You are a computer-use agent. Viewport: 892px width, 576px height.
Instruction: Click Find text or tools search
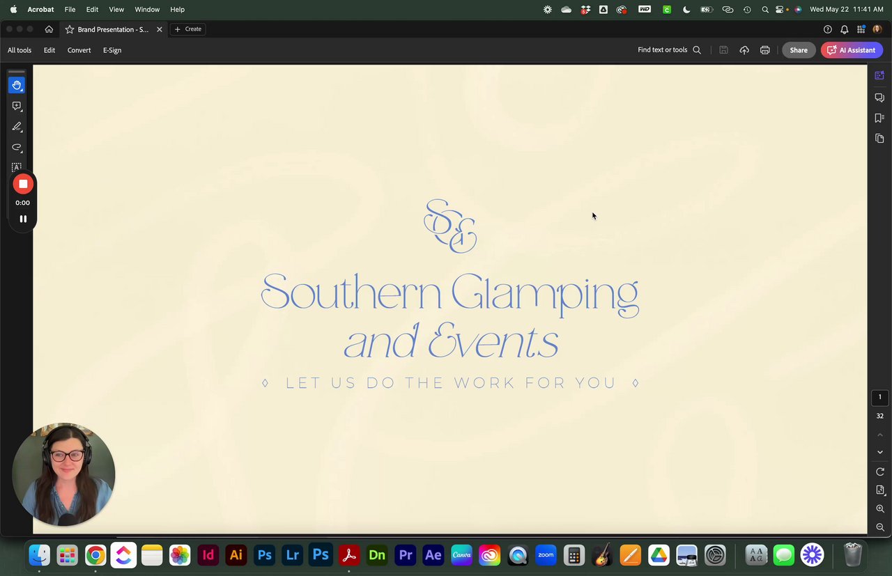click(669, 50)
